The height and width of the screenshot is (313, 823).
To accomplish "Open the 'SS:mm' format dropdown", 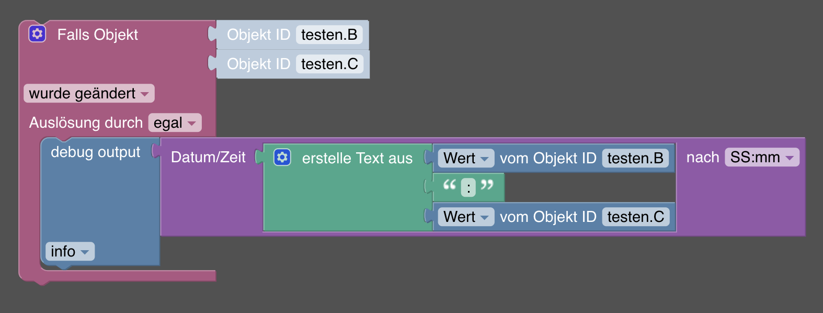I will coord(761,158).
